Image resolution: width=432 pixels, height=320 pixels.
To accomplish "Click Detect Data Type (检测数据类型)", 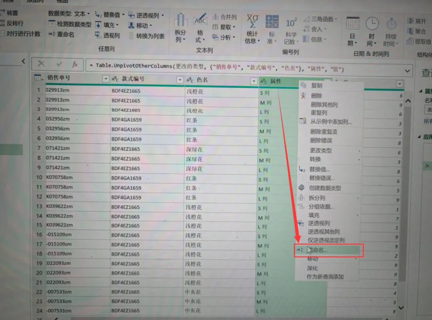I will (x=70, y=24).
